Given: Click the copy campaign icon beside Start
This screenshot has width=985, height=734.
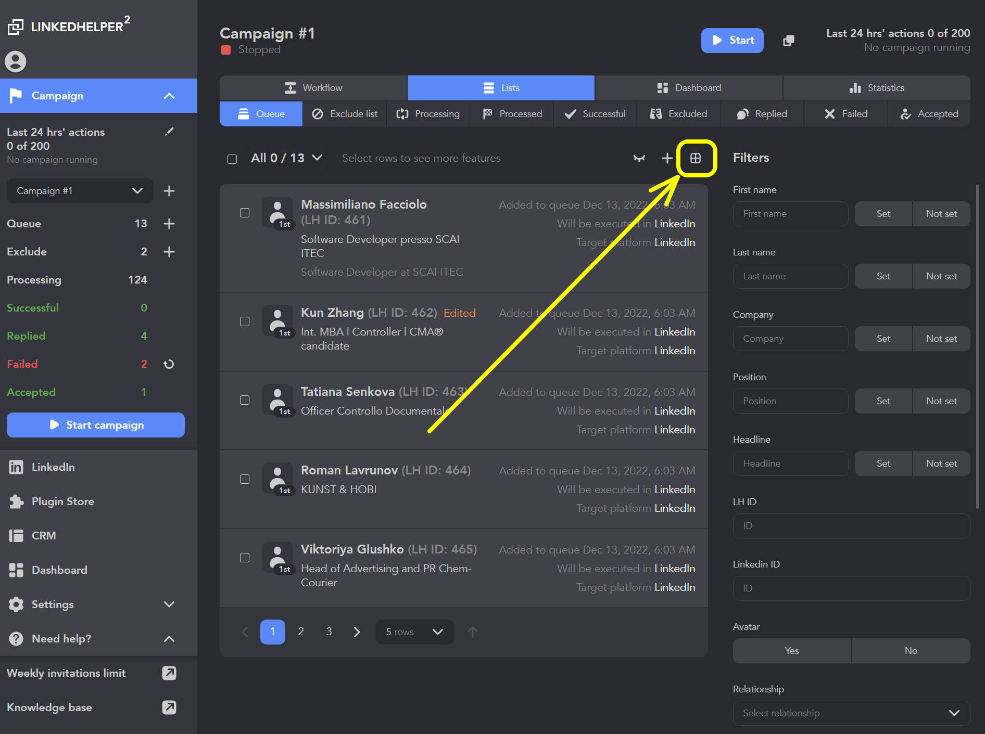Looking at the screenshot, I should pyautogui.click(x=789, y=41).
